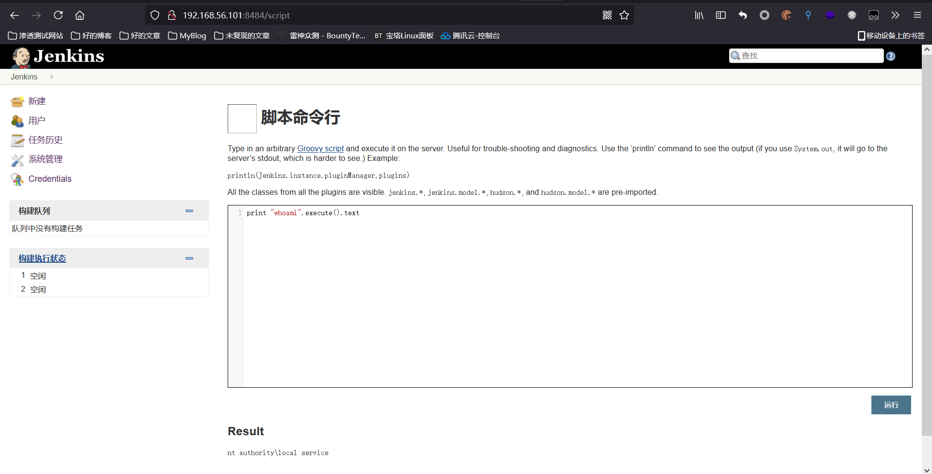
Task: Toggle the browser sidebar icon
Action: (x=721, y=16)
